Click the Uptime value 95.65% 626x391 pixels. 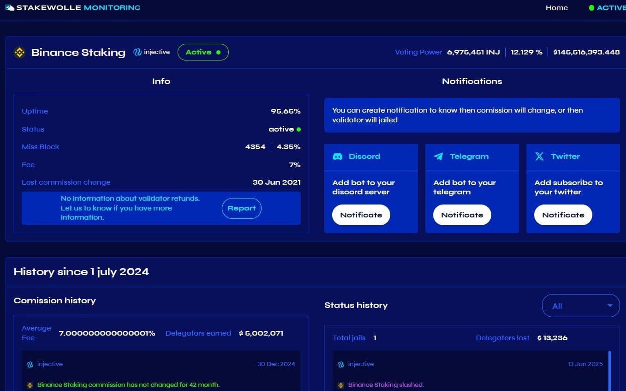click(286, 111)
